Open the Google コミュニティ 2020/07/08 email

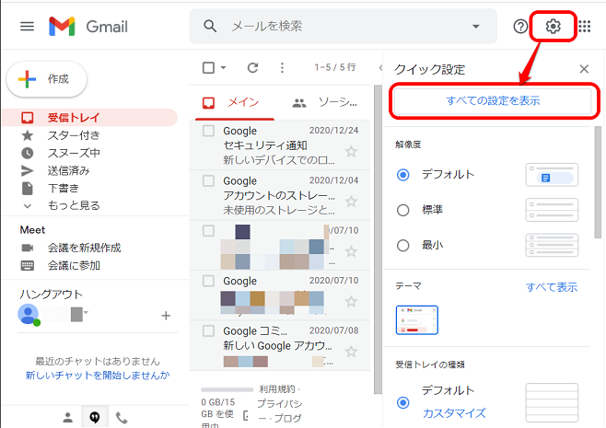click(279, 345)
